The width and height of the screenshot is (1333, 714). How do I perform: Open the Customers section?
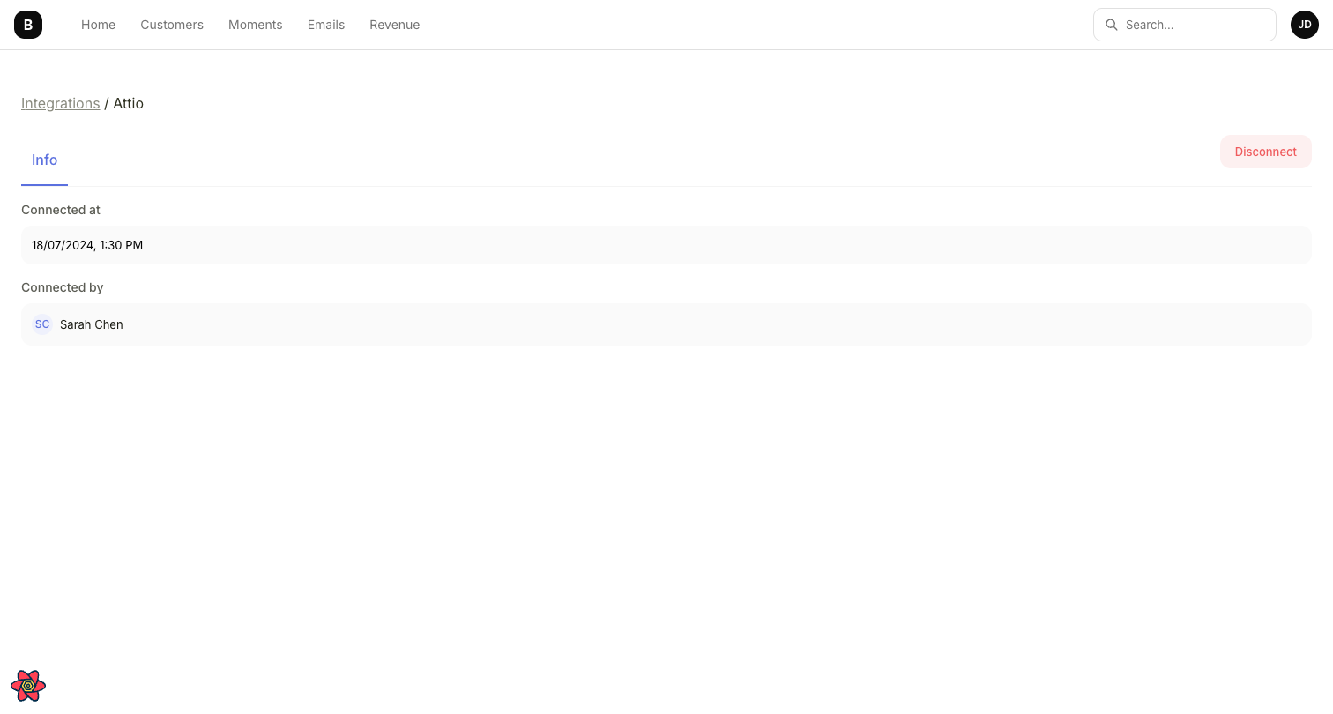click(172, 25)
